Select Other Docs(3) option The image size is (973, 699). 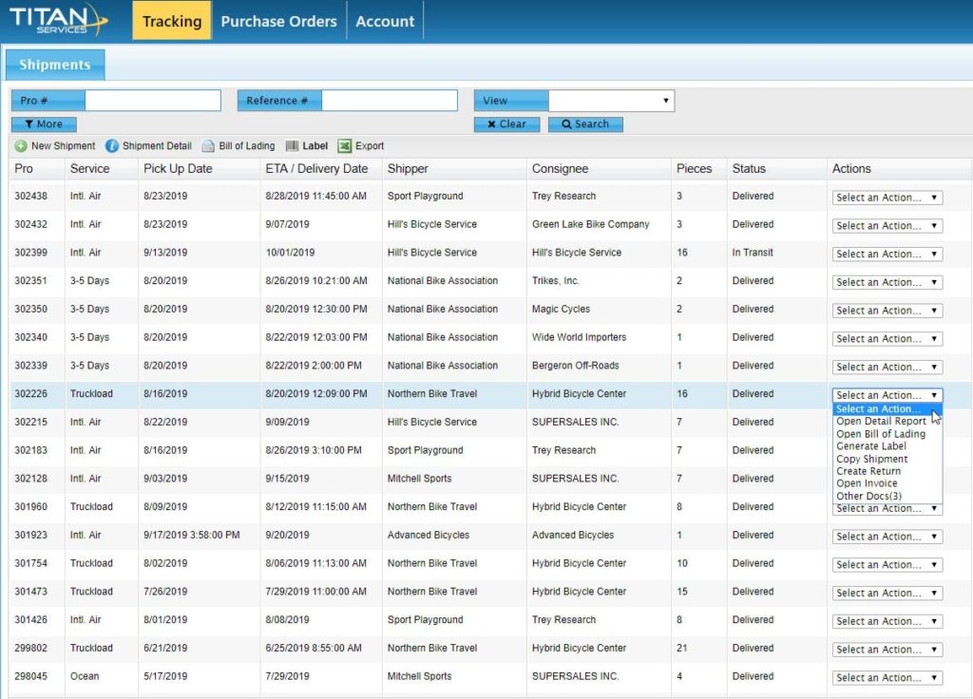868,496
